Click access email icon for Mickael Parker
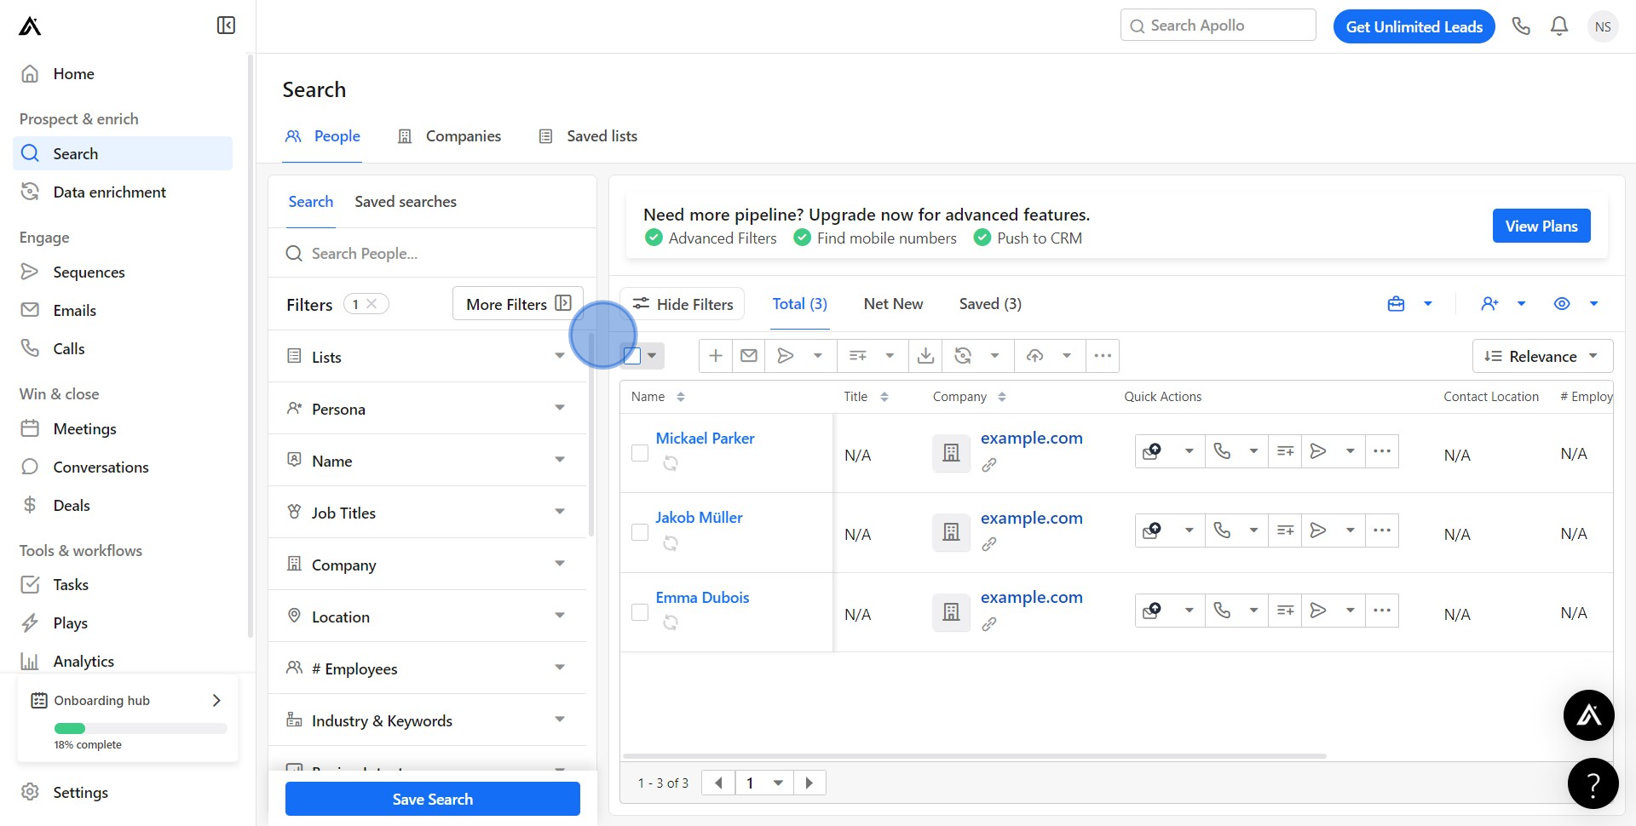The width and height of the screenshot is (1636, 826). point(1152,451)
